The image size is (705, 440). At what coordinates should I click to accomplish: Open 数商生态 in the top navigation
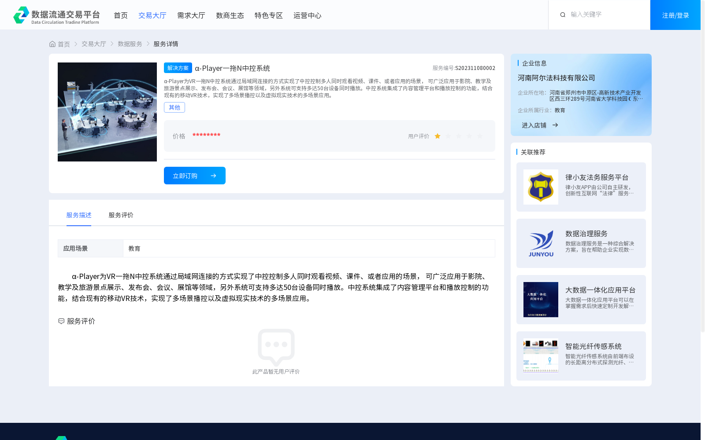[x=230, y=15]
